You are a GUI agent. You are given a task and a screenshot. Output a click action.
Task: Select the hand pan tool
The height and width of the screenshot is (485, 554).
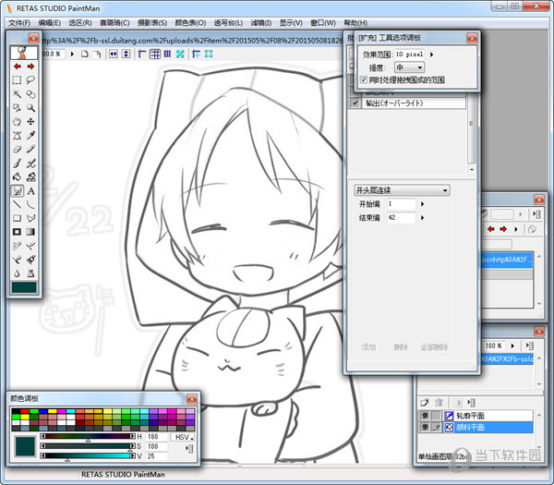[x=17, y=122]
